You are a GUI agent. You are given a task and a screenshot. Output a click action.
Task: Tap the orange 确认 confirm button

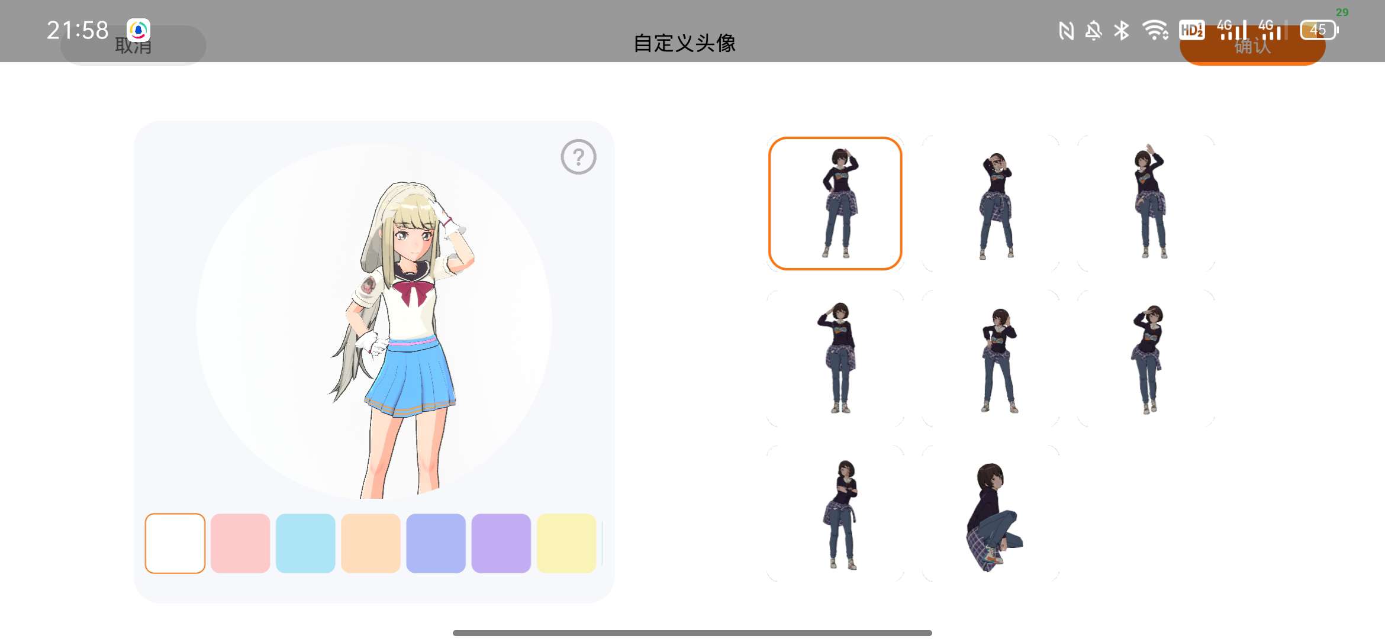click(1252, 46)
